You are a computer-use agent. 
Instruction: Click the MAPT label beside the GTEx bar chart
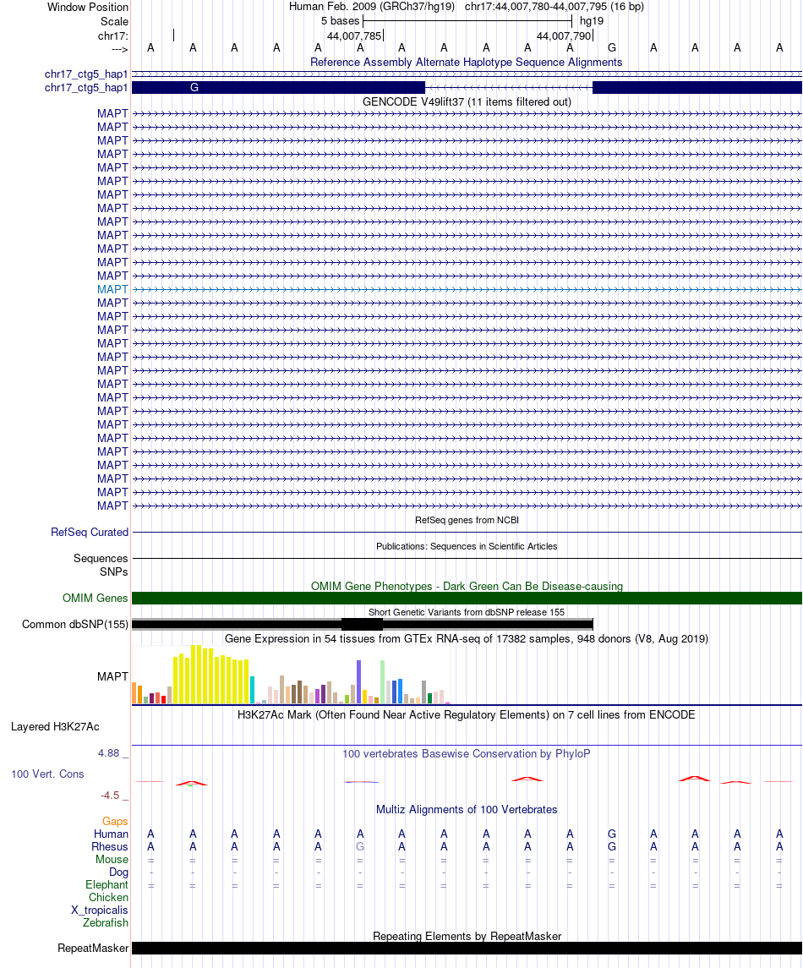[x=112, y=676]
